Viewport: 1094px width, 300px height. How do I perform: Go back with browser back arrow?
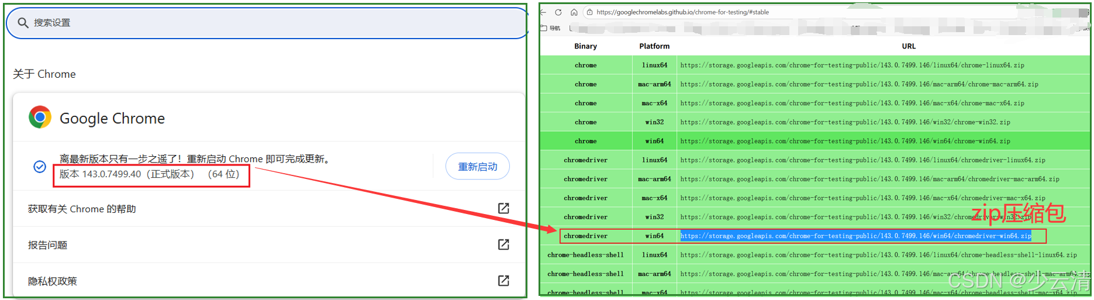pos(543,12)
